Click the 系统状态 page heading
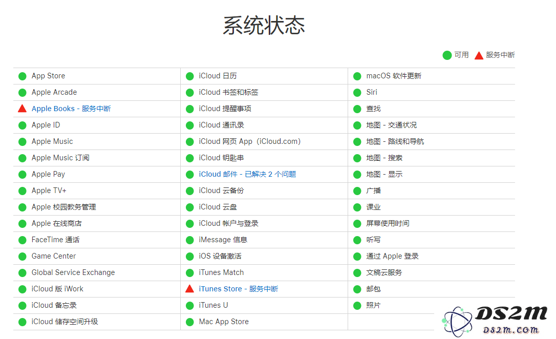 (x=264, y=26)
